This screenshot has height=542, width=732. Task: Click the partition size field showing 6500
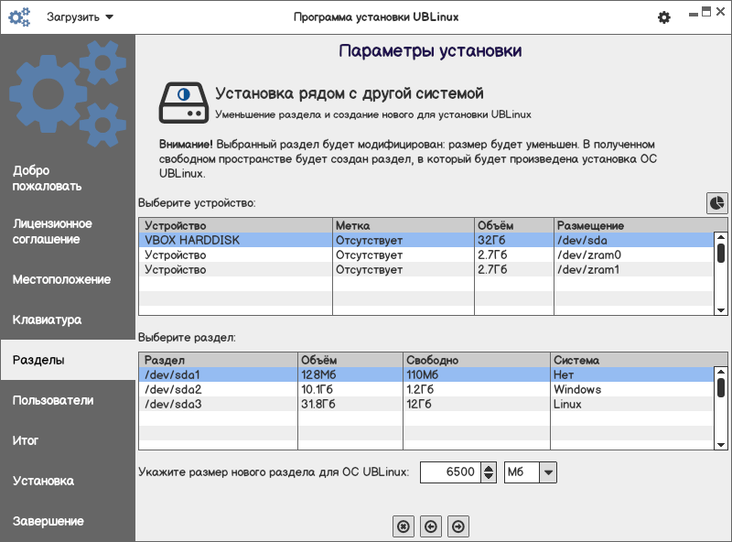pyautogui.click(x=448, y=472)
